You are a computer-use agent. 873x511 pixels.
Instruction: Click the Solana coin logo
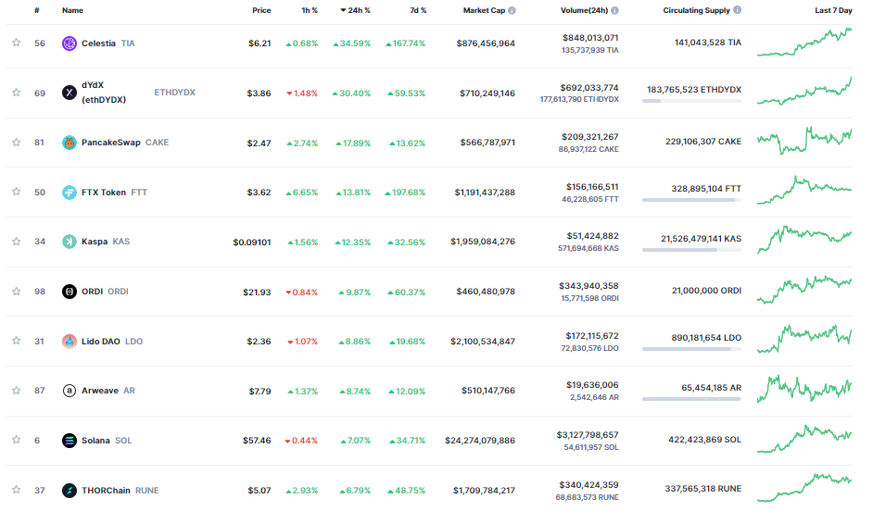pyautogui.click(x=69, y=441)
